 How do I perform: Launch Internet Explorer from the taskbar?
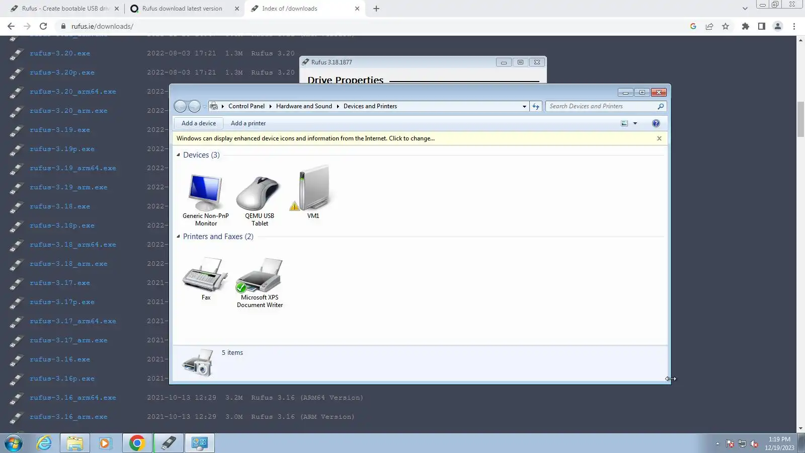tap(44, 443)
